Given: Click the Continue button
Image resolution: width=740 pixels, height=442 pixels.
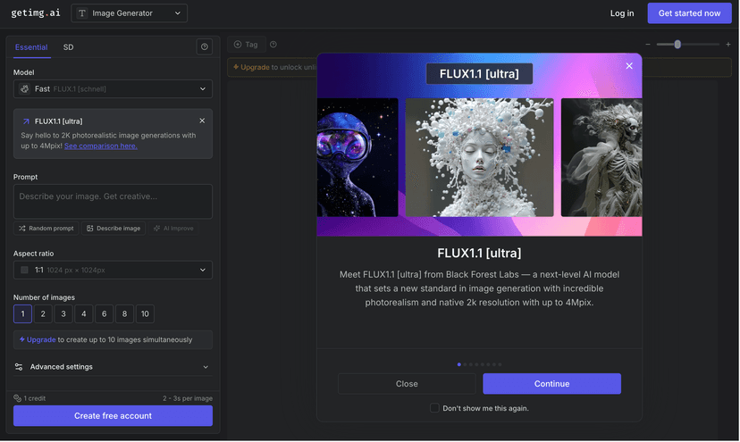Looking at the screenshot, I should tap(551, 383).
